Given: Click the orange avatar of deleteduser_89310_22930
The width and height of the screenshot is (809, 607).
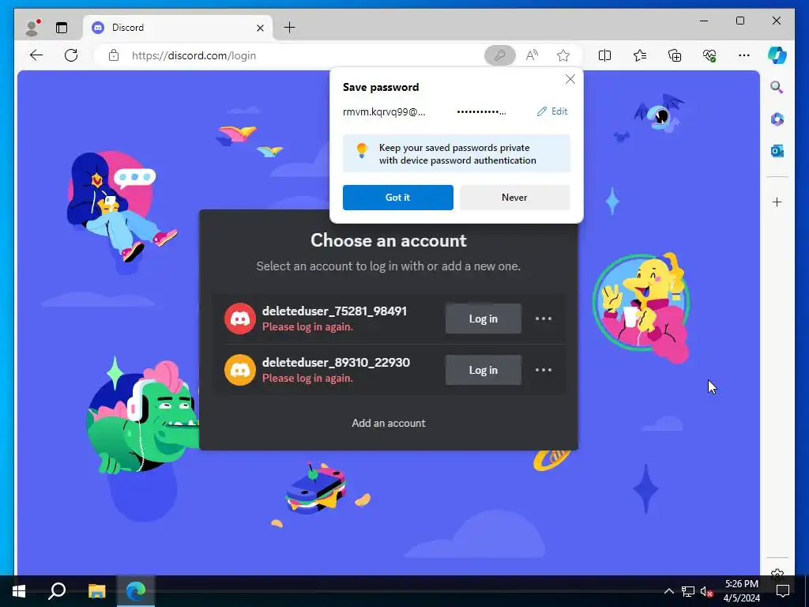Looking at the screenshot, I should click(240, 370).
